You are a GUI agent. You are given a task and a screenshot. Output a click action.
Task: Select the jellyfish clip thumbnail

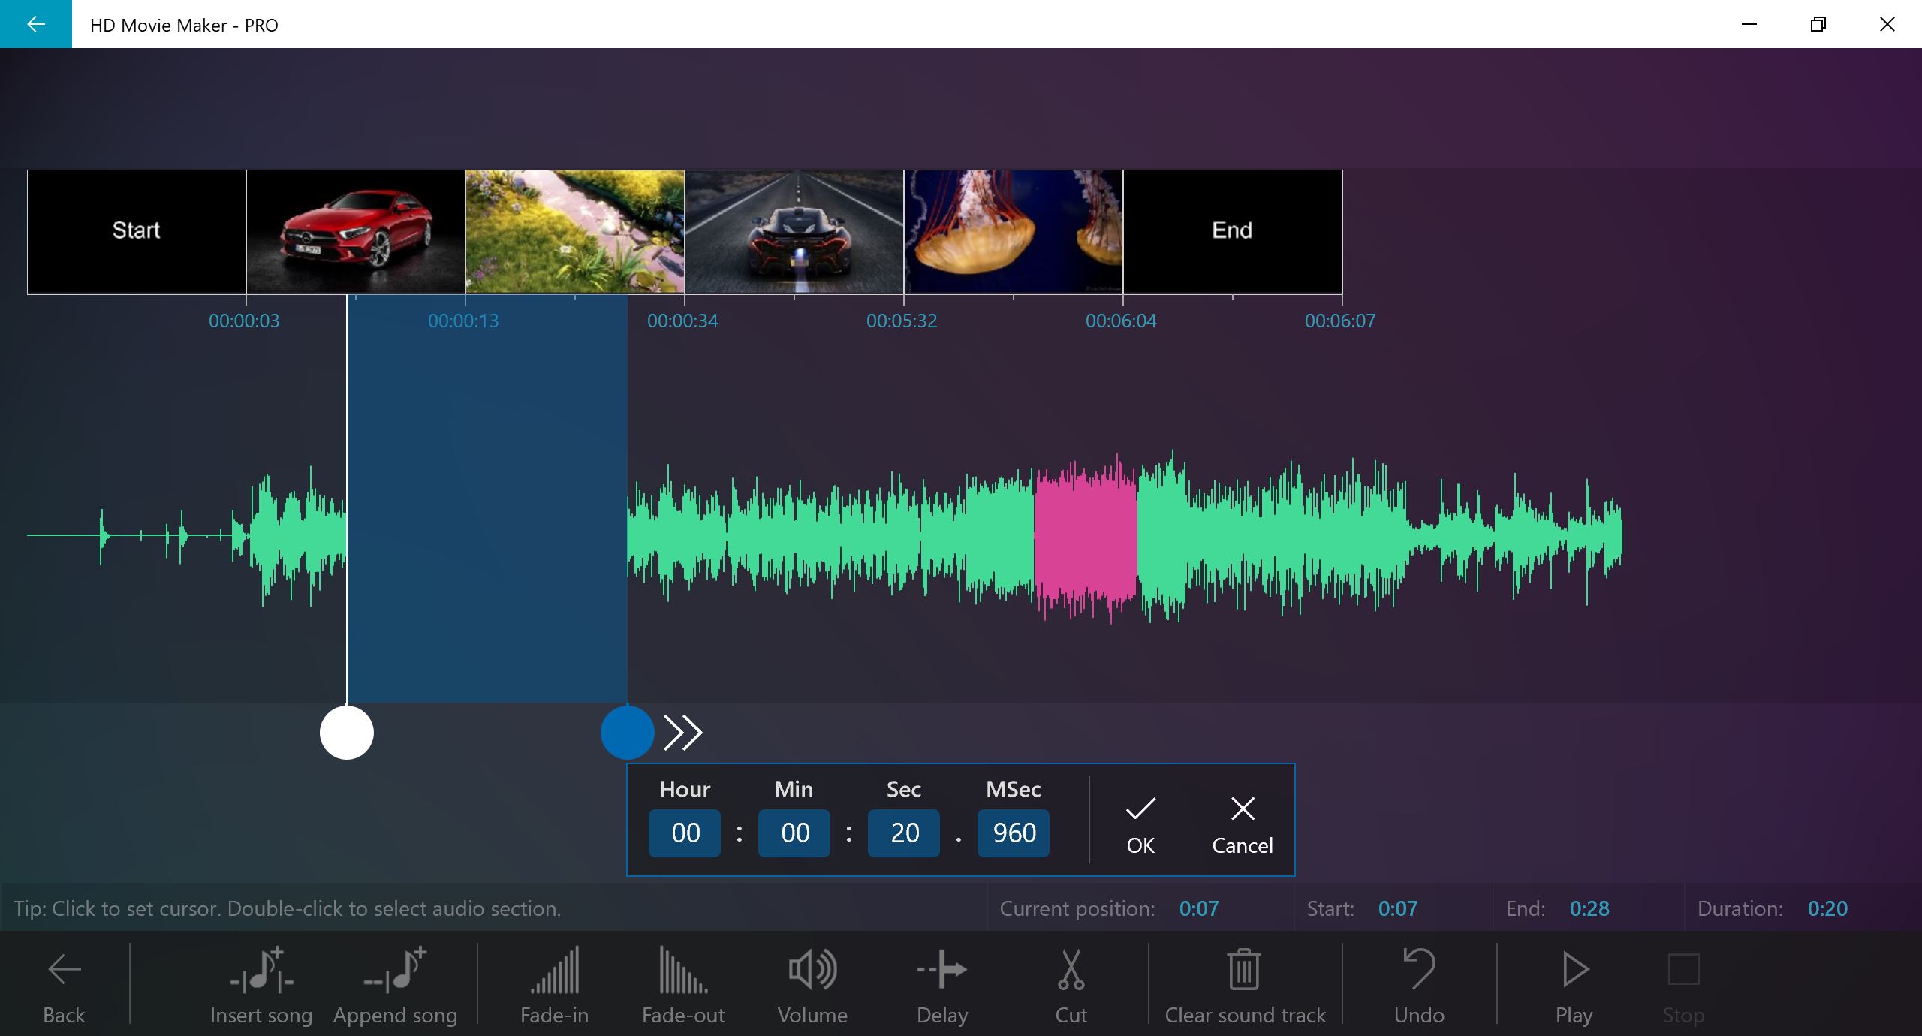coord(1014,231)
